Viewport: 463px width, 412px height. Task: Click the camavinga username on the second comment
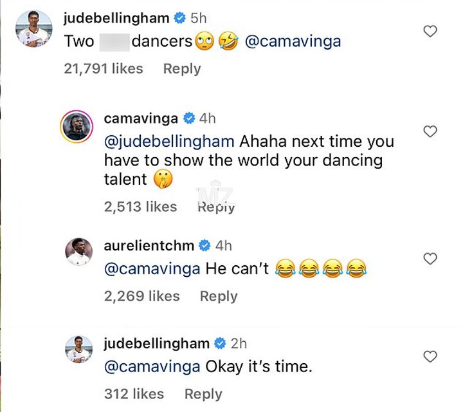(x=141, y=118)
